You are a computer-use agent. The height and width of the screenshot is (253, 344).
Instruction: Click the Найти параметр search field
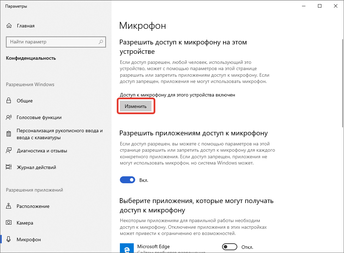point(52,42)
